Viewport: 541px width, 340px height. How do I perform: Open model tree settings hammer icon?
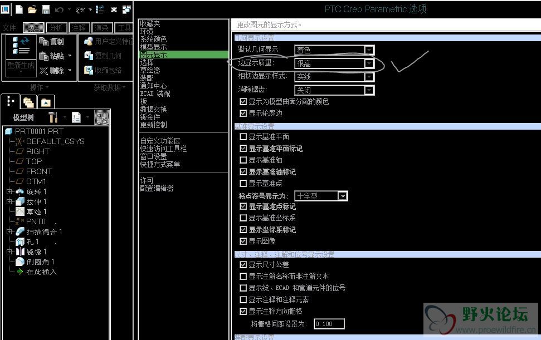pyautogui.click(x=53, y=117)
